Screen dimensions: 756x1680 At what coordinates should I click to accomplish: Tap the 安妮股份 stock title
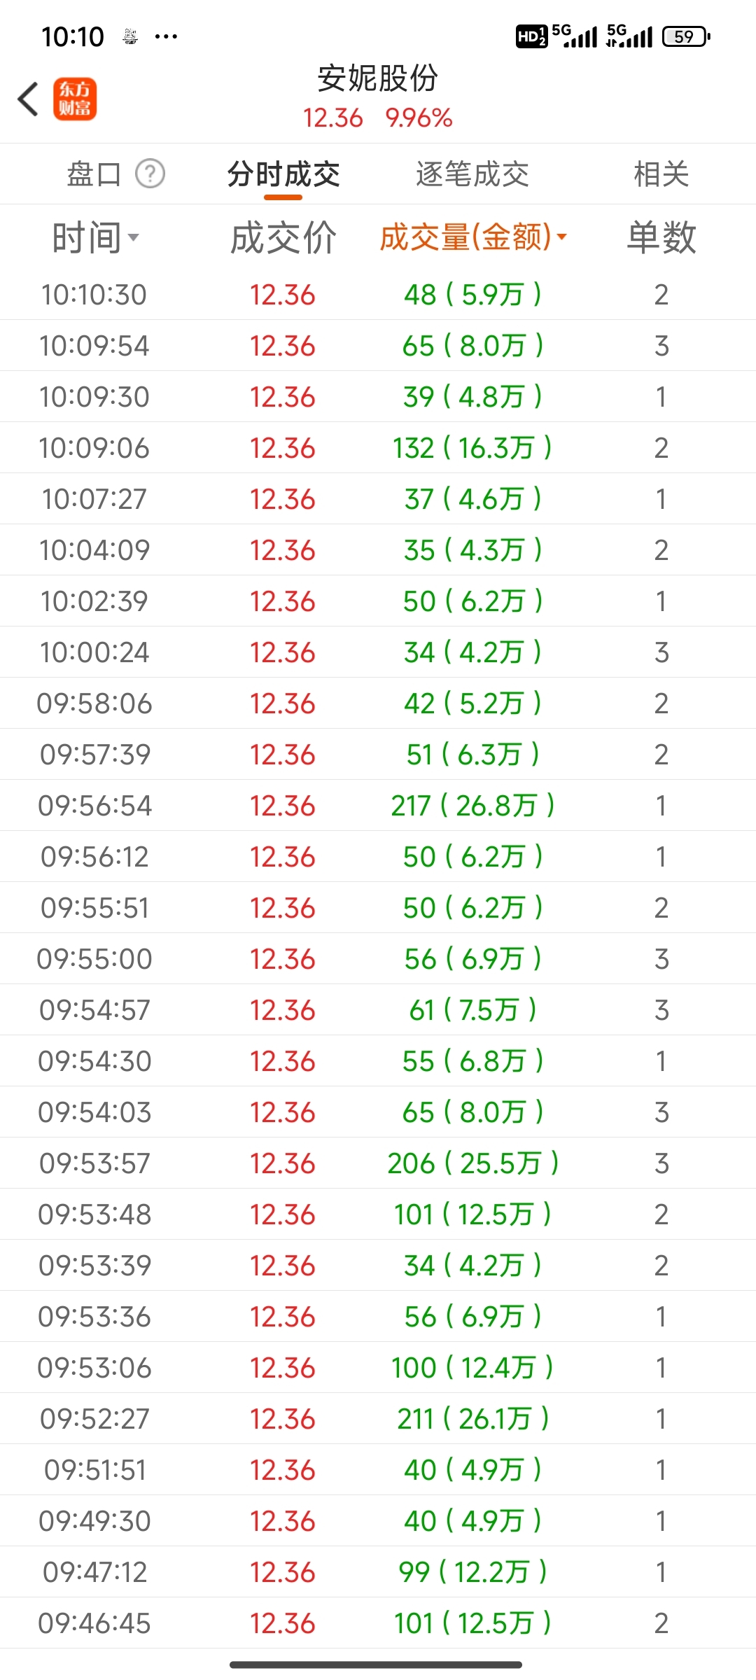pos(377,78)
